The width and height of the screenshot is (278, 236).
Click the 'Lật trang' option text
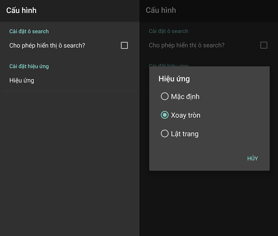click(x=184, y=134)
